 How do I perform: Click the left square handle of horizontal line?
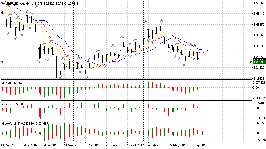(2, 62)
